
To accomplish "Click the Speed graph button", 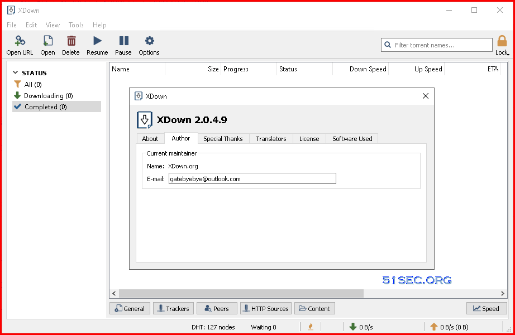I will 487,308.
